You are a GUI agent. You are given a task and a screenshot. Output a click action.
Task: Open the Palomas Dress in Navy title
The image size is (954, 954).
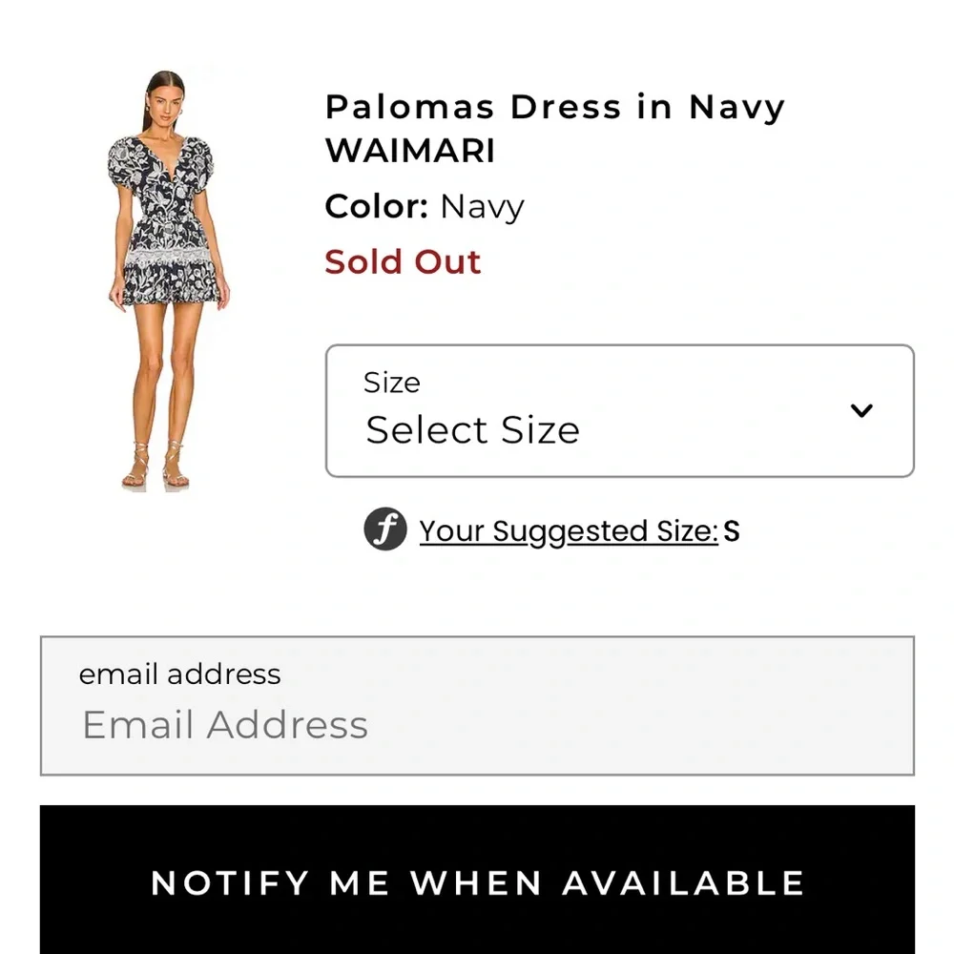[x=553, y=107]
